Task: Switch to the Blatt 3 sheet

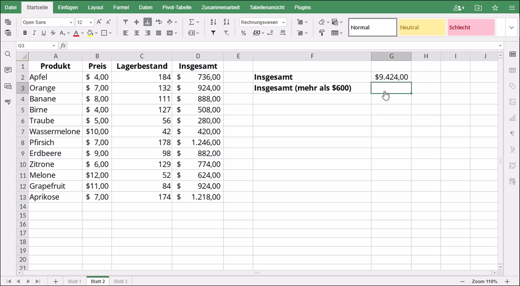Action: 120,281
